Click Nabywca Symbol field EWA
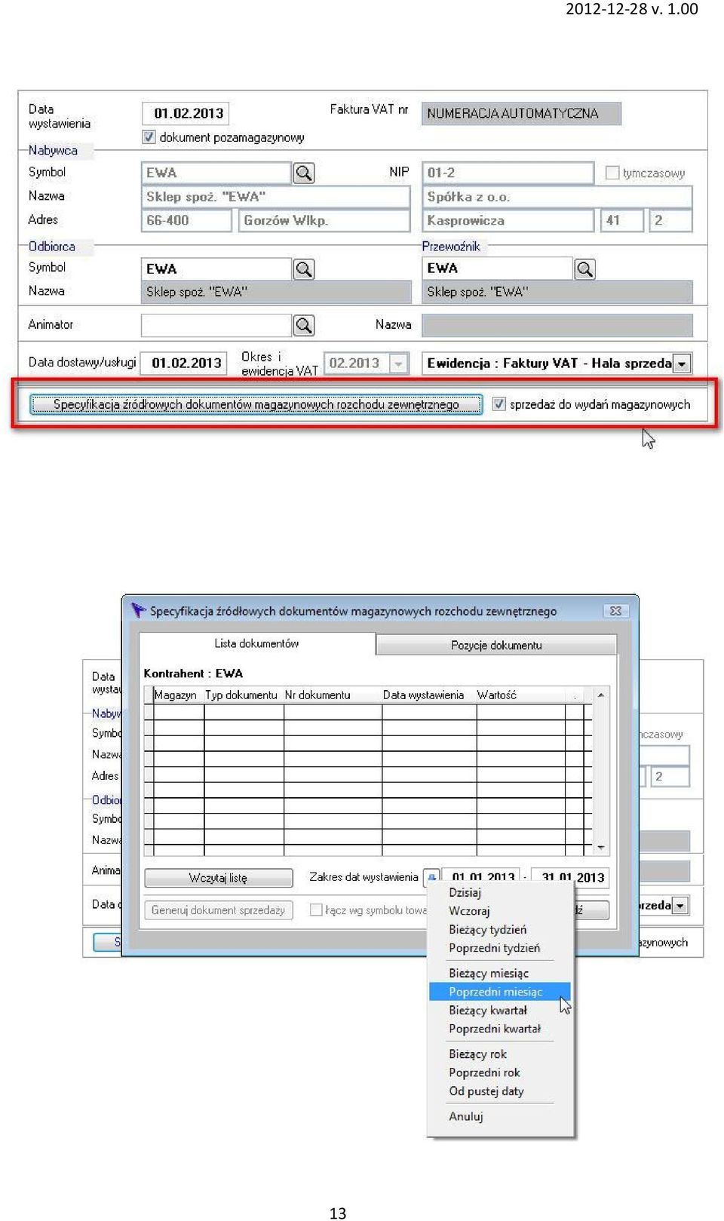Image resolution: width=724 pixels, height=1221 pixels. click(216, 173)
